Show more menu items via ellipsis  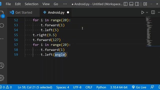click(65, 4)
